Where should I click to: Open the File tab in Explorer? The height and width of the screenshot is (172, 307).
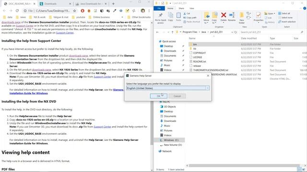[159, 9]
